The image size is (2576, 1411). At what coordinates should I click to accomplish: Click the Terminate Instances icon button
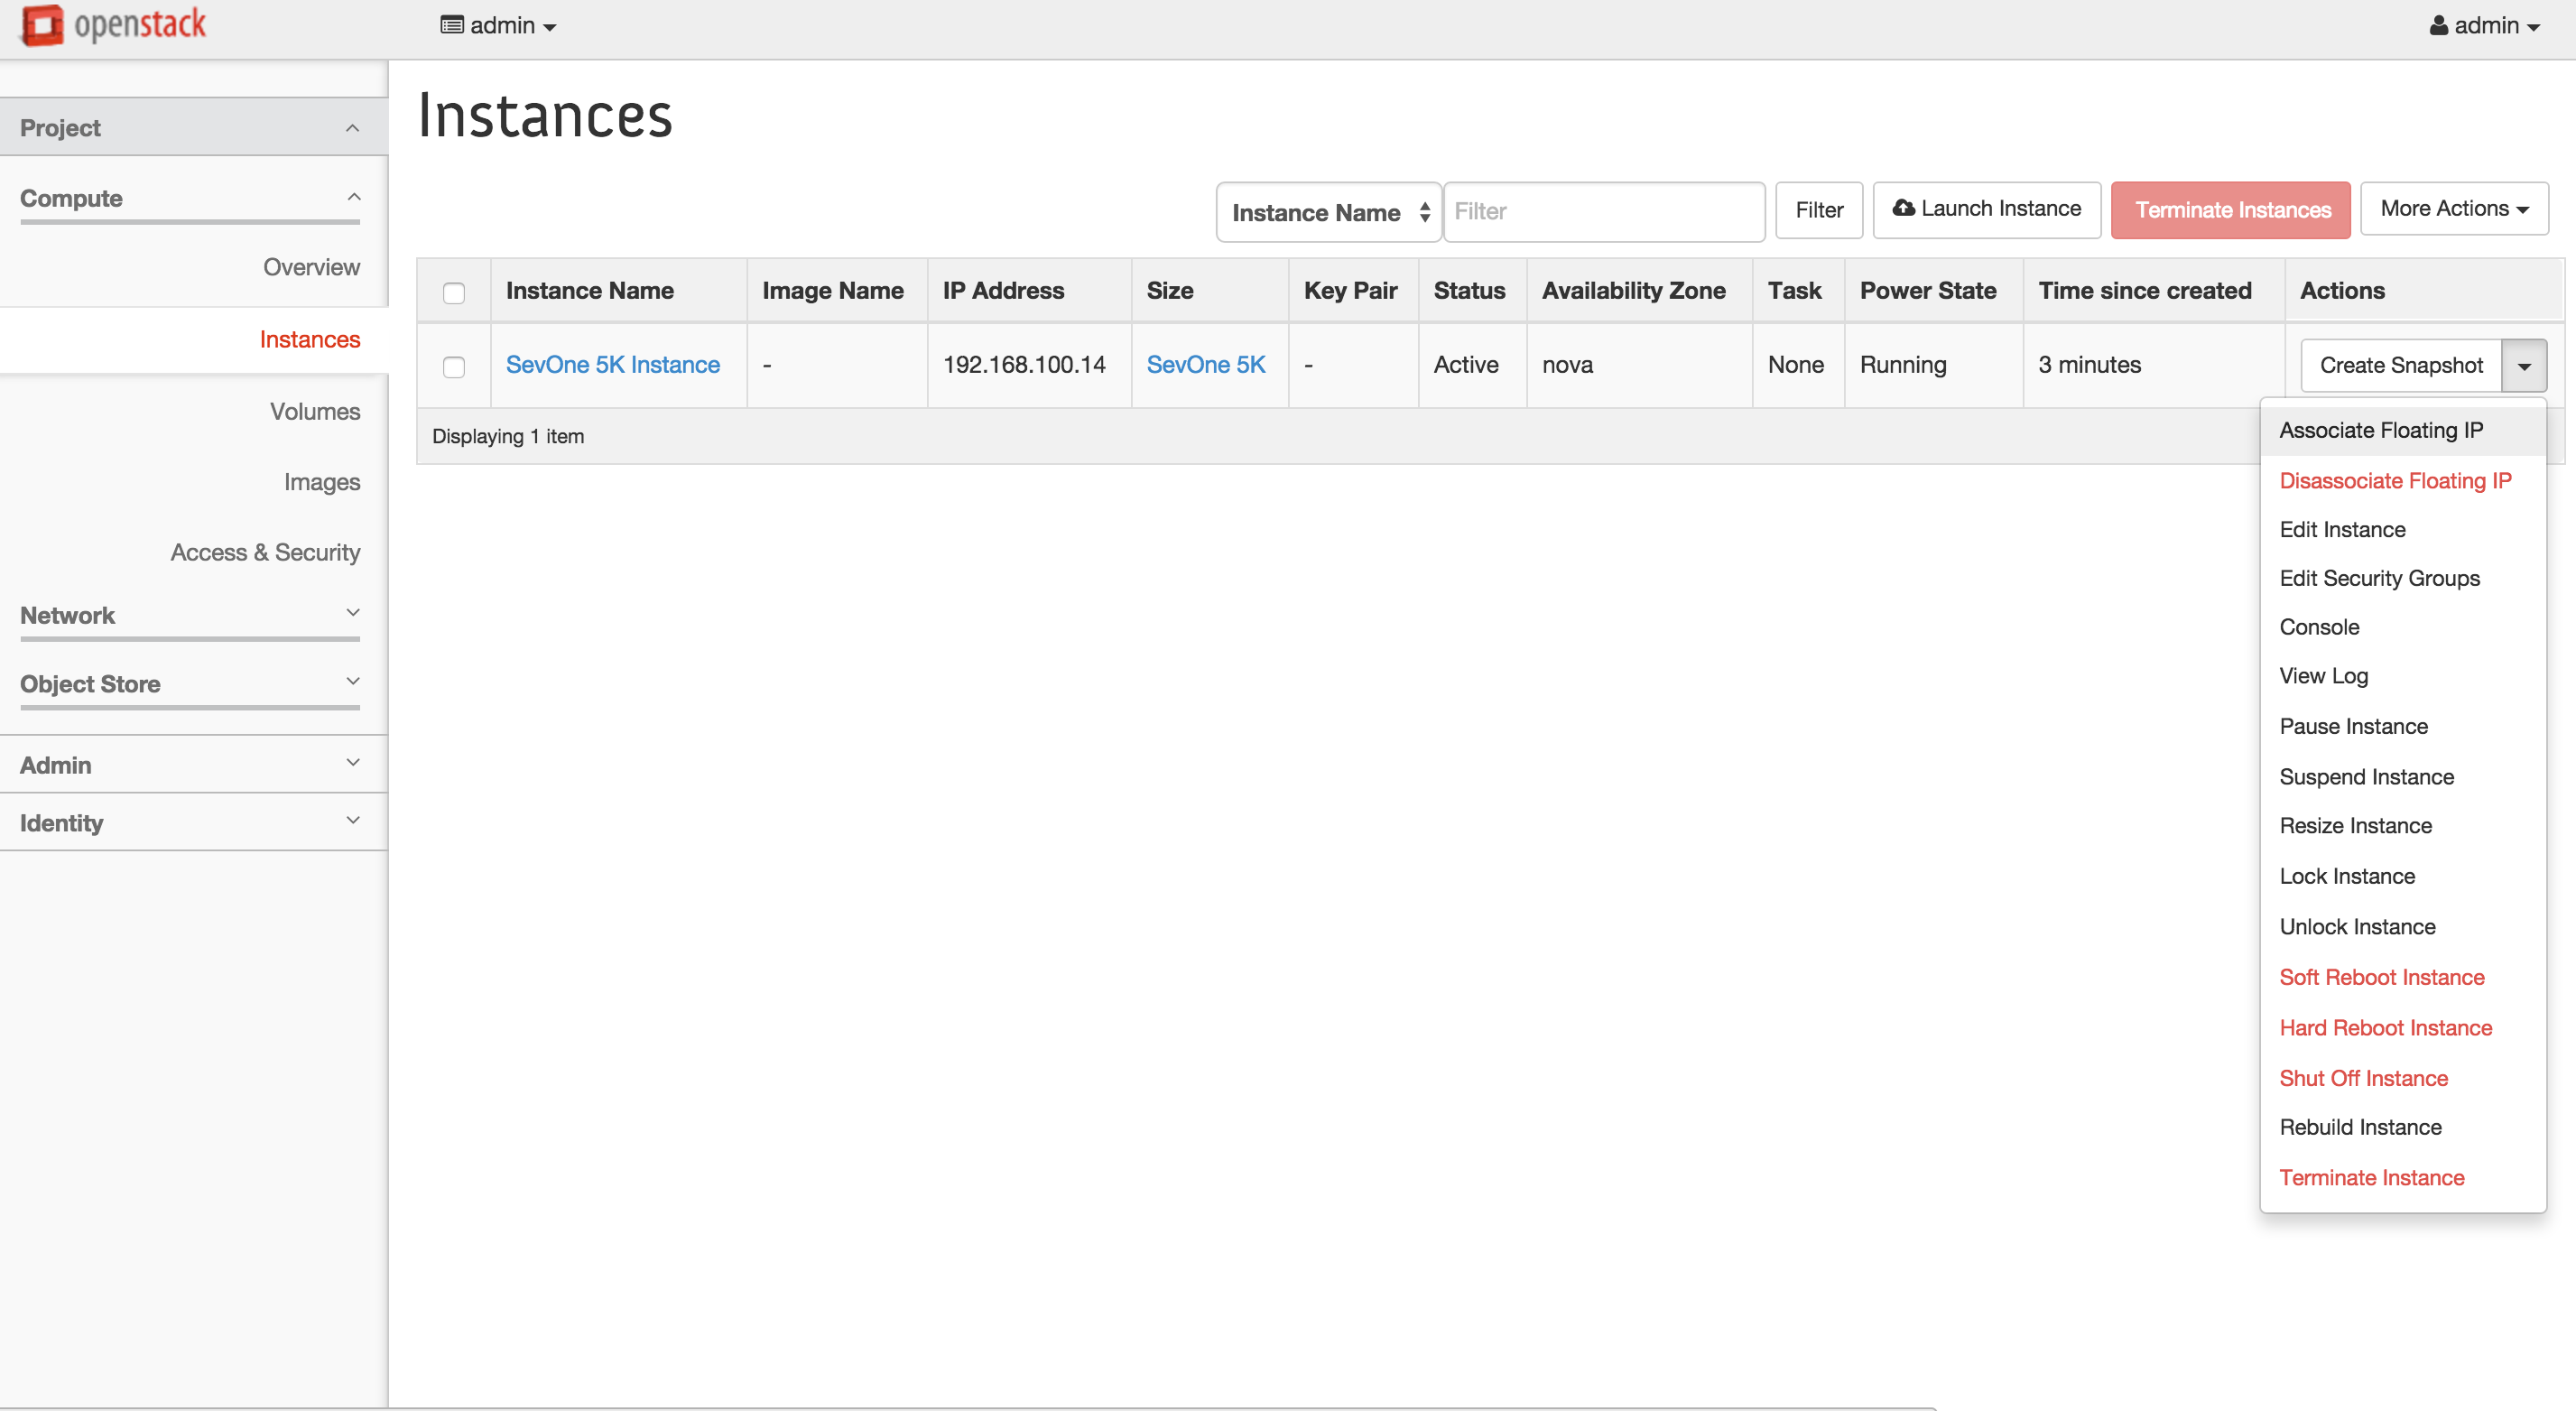click(2232, 210)
